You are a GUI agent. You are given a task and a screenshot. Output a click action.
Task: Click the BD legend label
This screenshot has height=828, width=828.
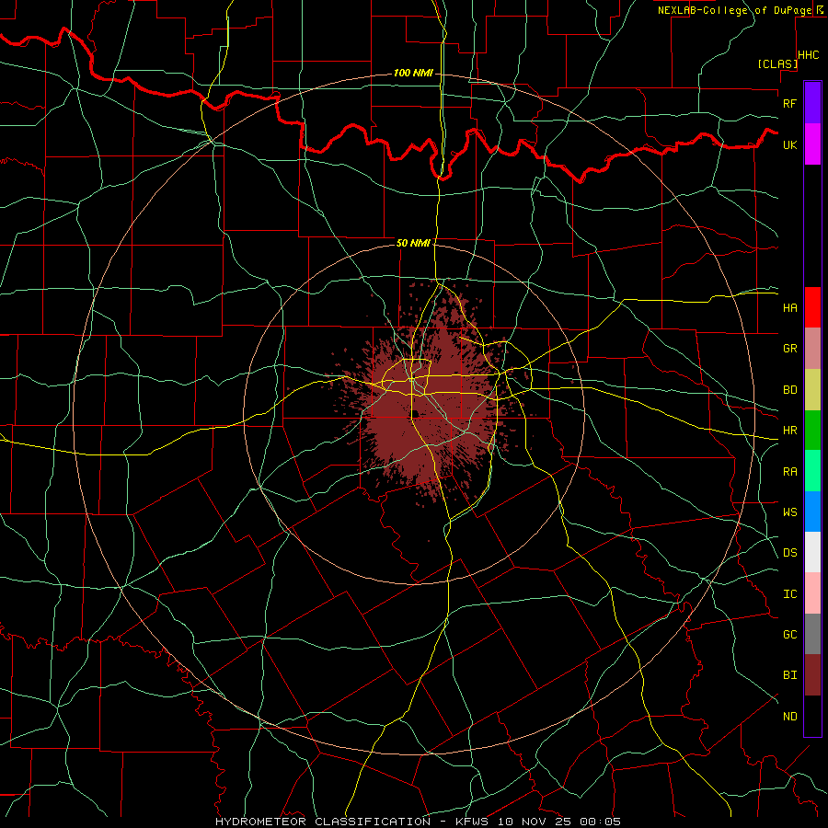tap(789, 390)
